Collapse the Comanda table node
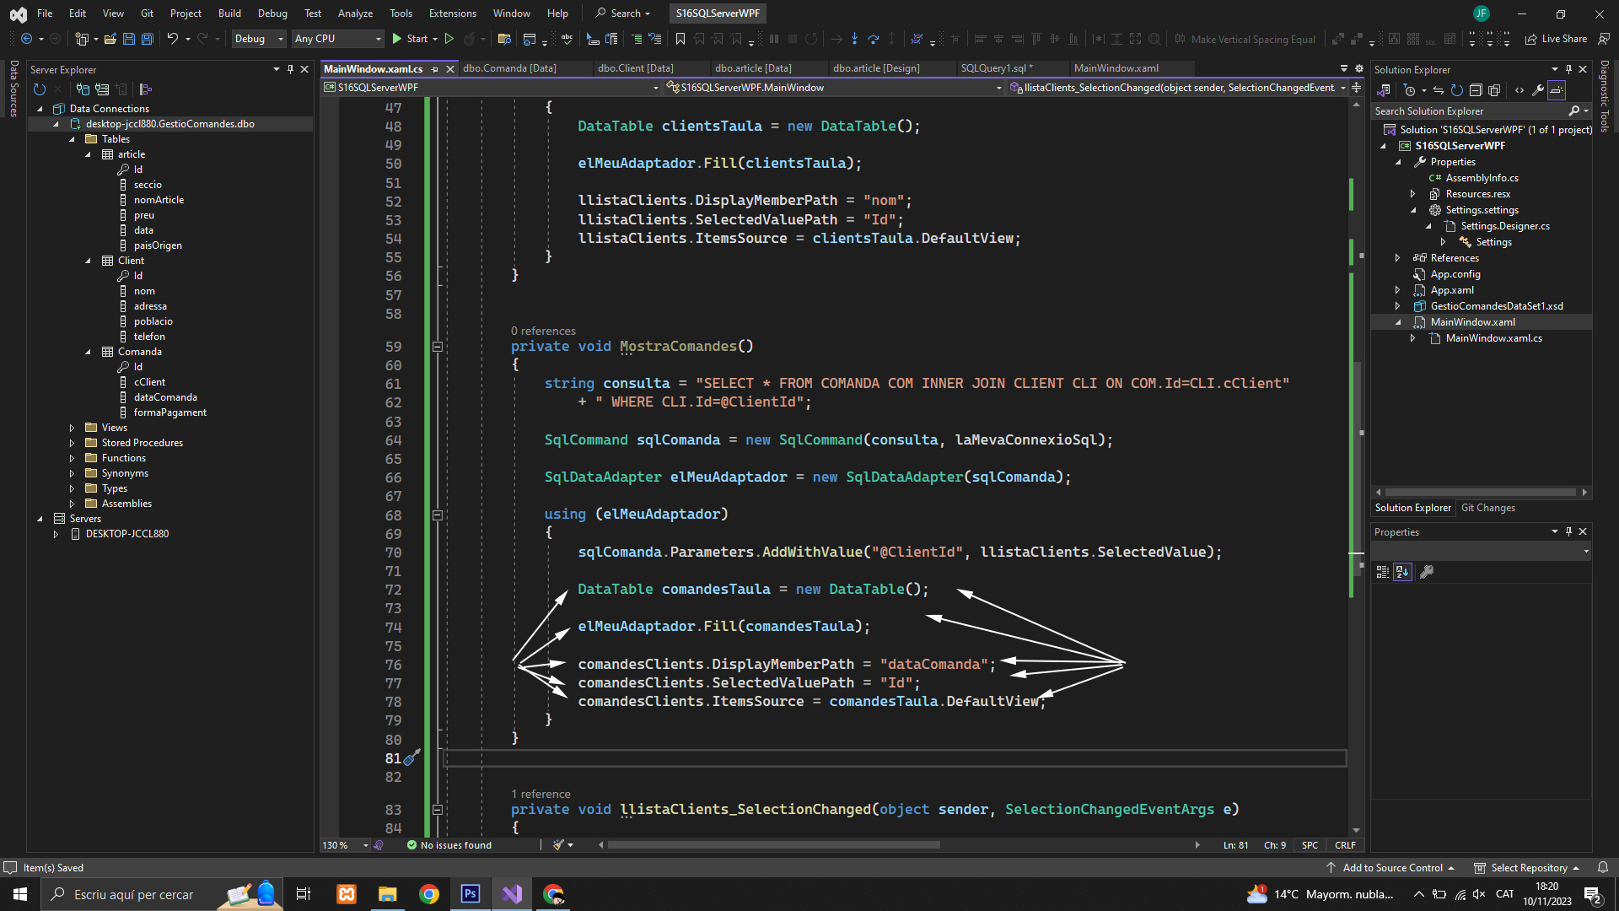 (88, 352)
